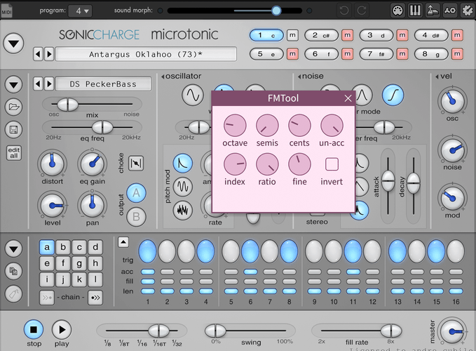The image size is (476, 351).
Task: Select pattern l
Action: 95,279
